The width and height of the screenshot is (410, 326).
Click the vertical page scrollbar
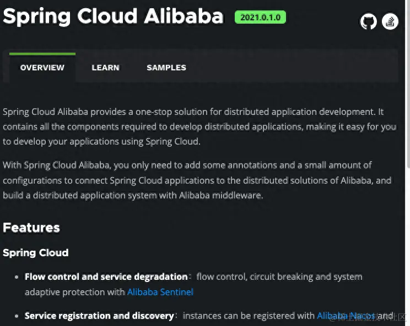407,82
